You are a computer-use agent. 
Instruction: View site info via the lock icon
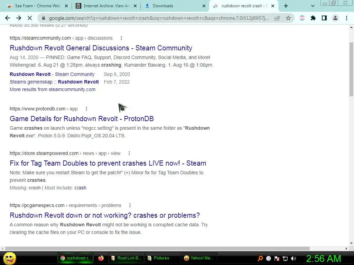coord(44,18)
